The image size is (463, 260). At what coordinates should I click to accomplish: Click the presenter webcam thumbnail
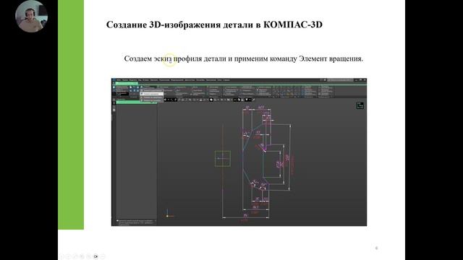pyautogui.click(x=31, y=17)
